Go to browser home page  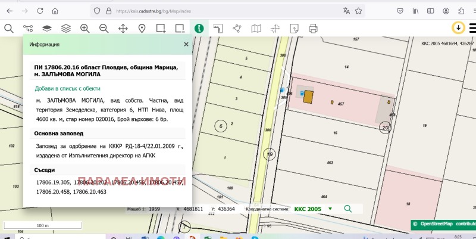pos(55,11)
